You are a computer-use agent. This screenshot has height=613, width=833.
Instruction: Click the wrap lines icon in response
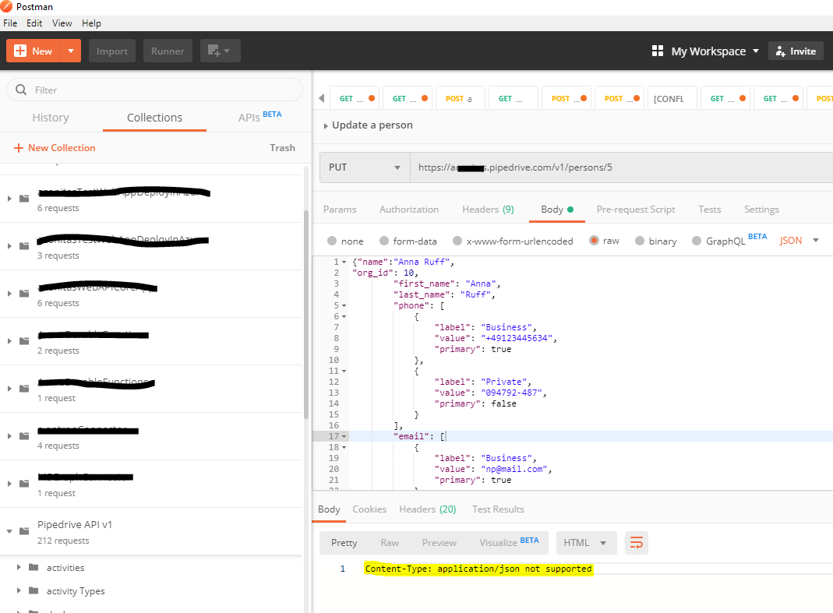[x=636, y=543]
